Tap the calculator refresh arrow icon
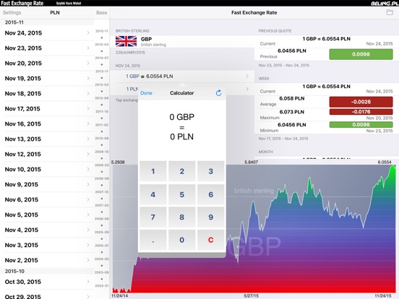The height and width of the screenshot is (299, 399). click(x=218, y=93)
